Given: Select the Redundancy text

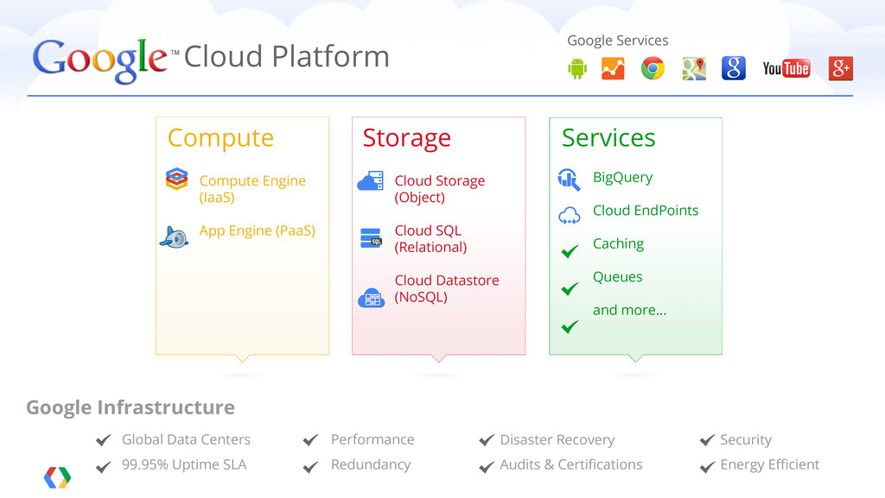Looking at the screenshot, I should (x=371, y=464).
